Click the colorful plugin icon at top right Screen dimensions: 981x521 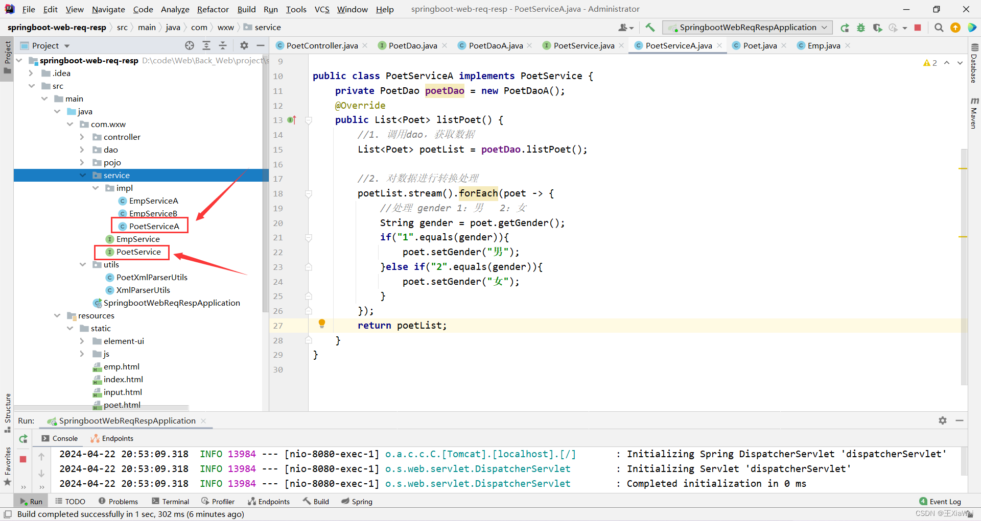972,28
